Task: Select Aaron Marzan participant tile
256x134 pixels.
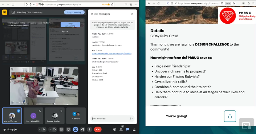Action: click(12, 116)
